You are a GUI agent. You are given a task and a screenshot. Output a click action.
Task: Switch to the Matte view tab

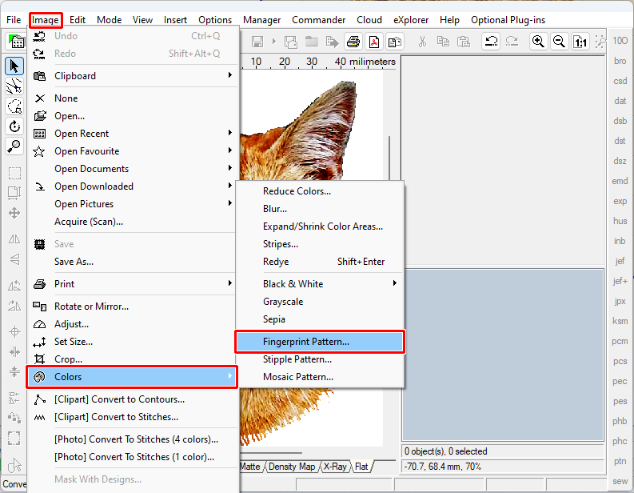click(x=250, y=467)
